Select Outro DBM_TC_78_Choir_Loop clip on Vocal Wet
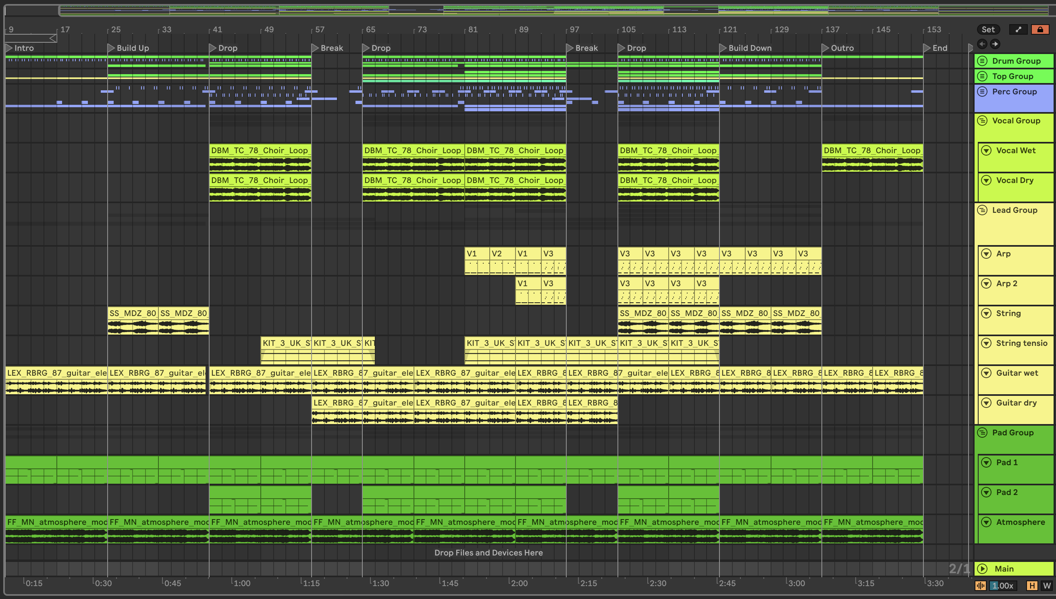Image resolution: width=1056 pixels, height=599 pixels. (x=872, y=158)
